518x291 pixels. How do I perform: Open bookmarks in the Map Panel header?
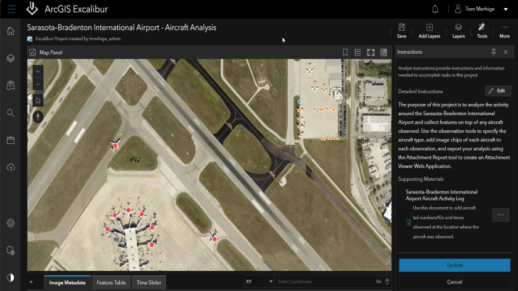coord(345,53)
